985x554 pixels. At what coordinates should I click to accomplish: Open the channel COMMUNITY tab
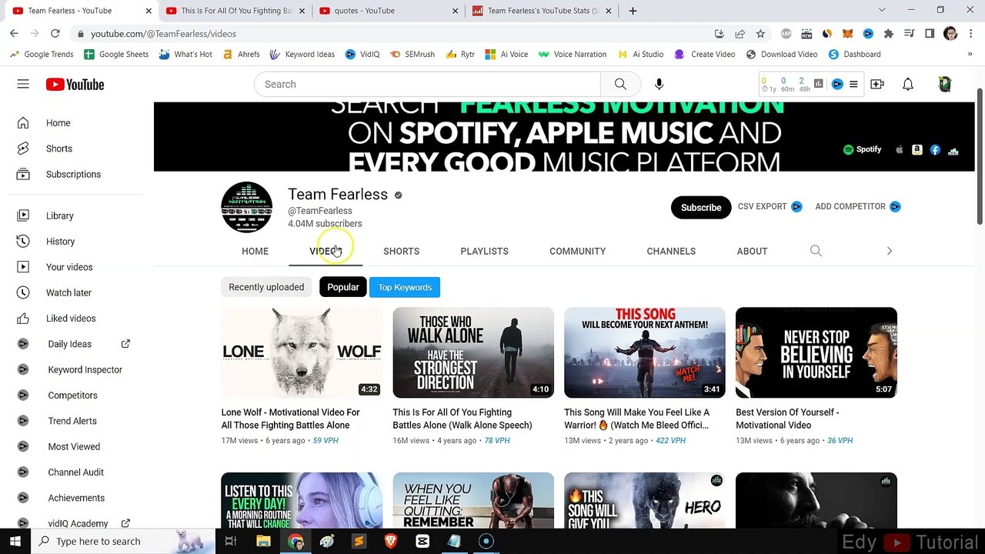pos(577,251)
